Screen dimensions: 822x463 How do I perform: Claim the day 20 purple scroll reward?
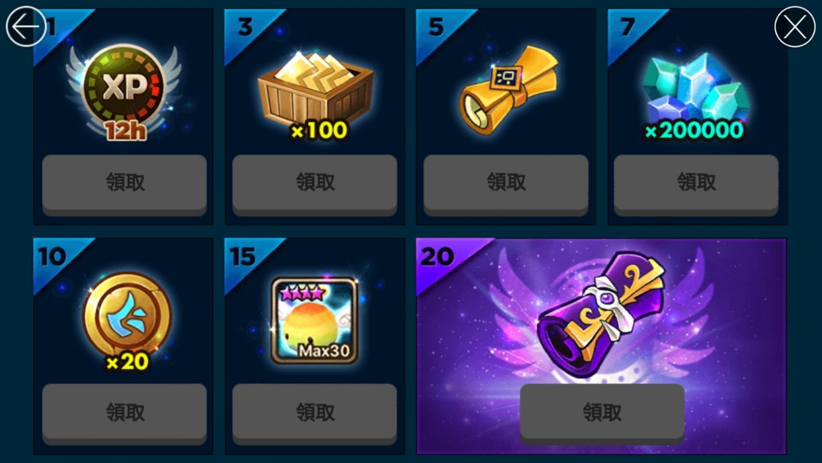(602, 413)
